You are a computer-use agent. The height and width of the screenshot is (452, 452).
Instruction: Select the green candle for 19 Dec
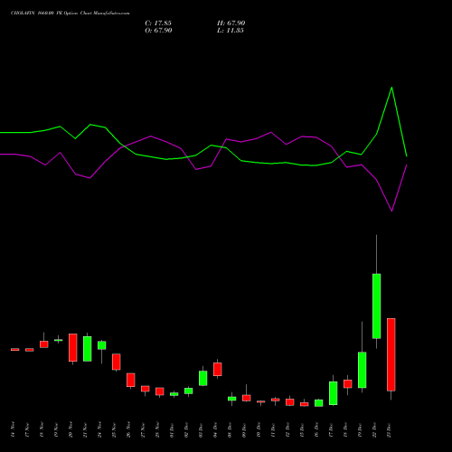pyautogui.click(x=363, y=370)
